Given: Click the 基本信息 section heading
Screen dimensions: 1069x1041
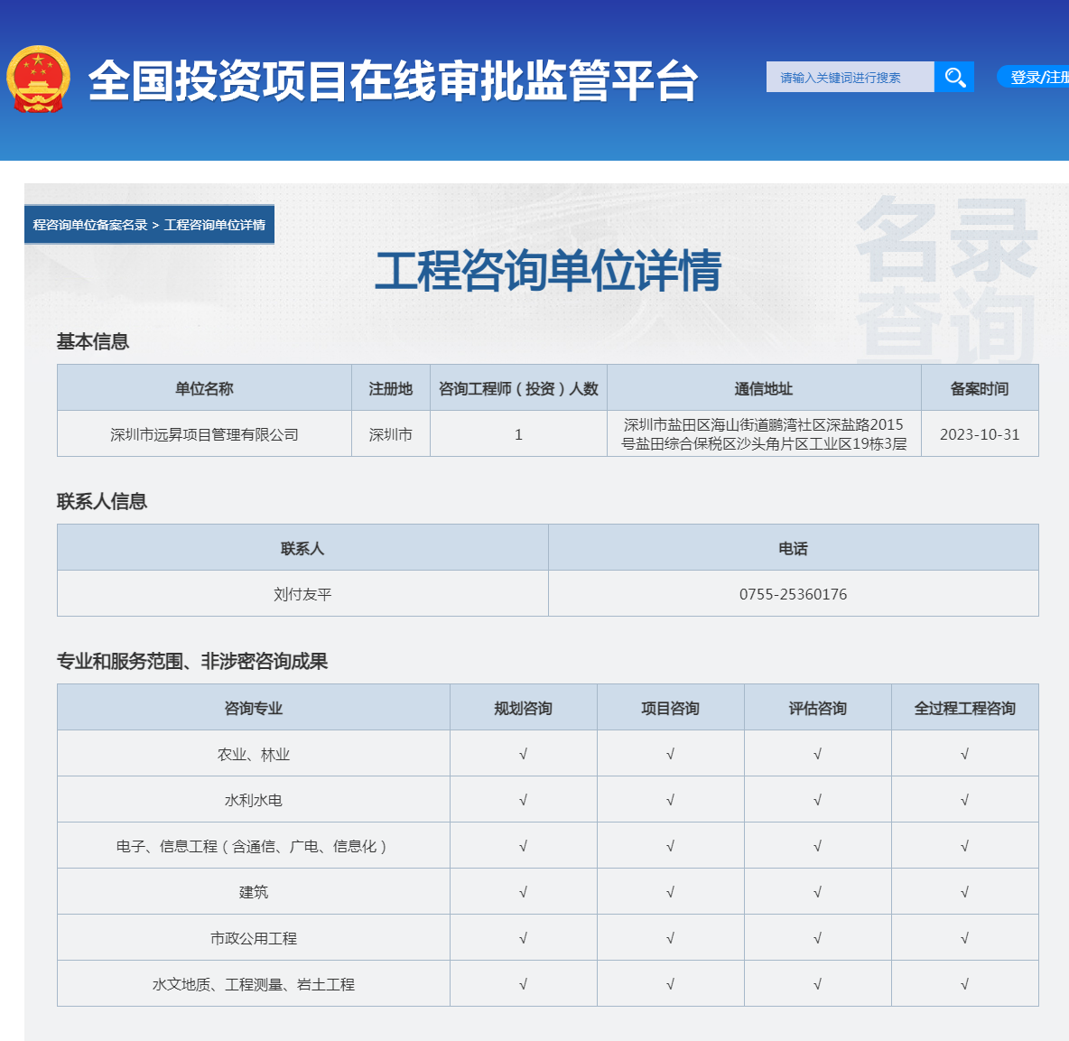Looking at the screenshot, I should [93, 341].
